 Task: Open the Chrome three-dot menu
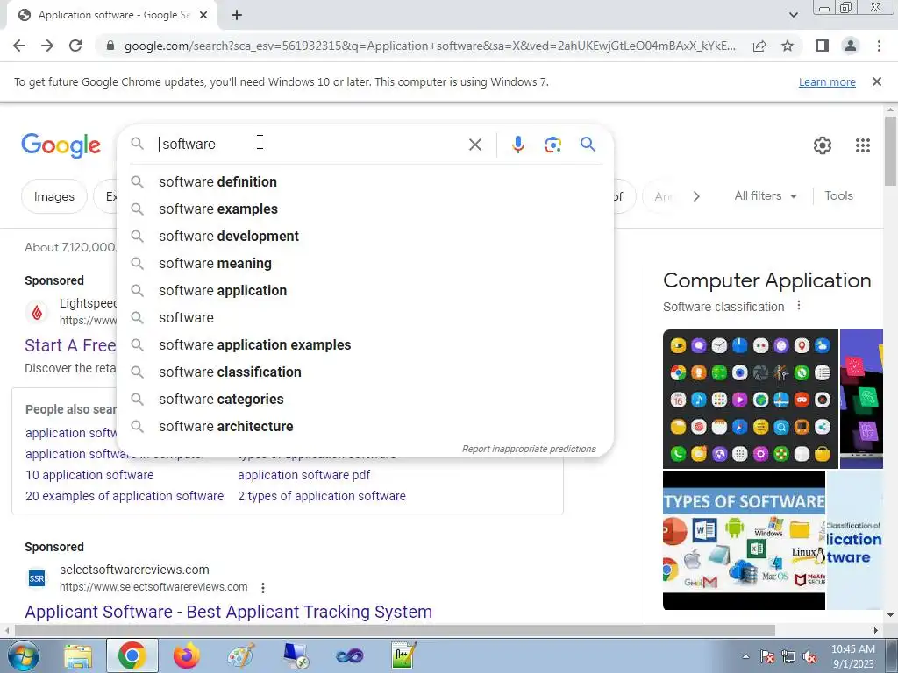879,46
